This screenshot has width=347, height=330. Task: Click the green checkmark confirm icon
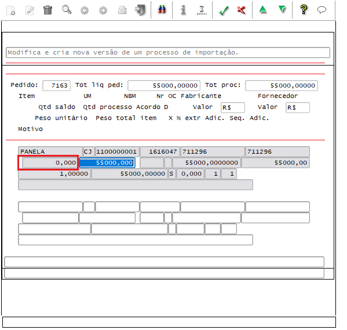(224, 10)
